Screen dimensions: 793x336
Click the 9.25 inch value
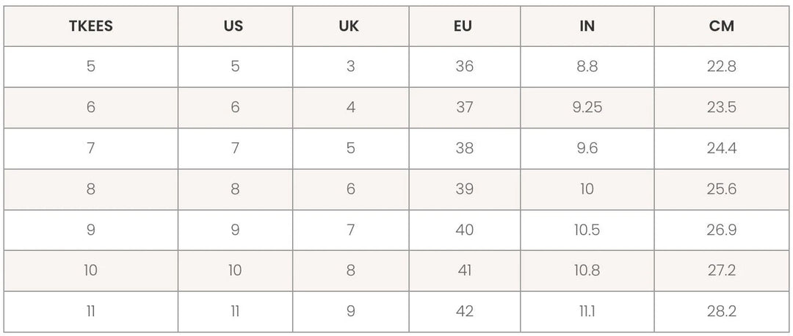587,108
